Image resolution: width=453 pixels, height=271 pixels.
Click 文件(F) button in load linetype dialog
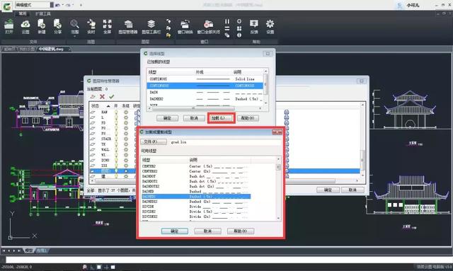point(154,142)
